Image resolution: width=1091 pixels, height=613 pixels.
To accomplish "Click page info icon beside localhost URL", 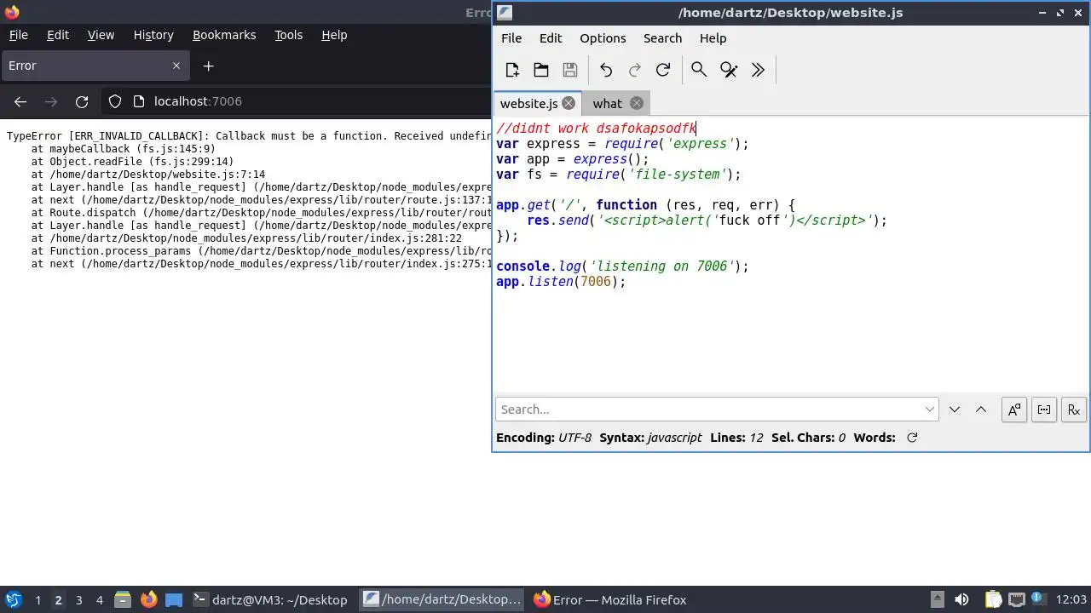I will (x=139, y=101).
